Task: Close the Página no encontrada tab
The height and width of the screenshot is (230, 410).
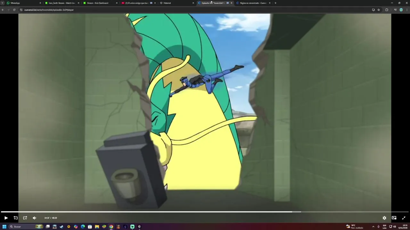Action: click(x=270, y=3)
